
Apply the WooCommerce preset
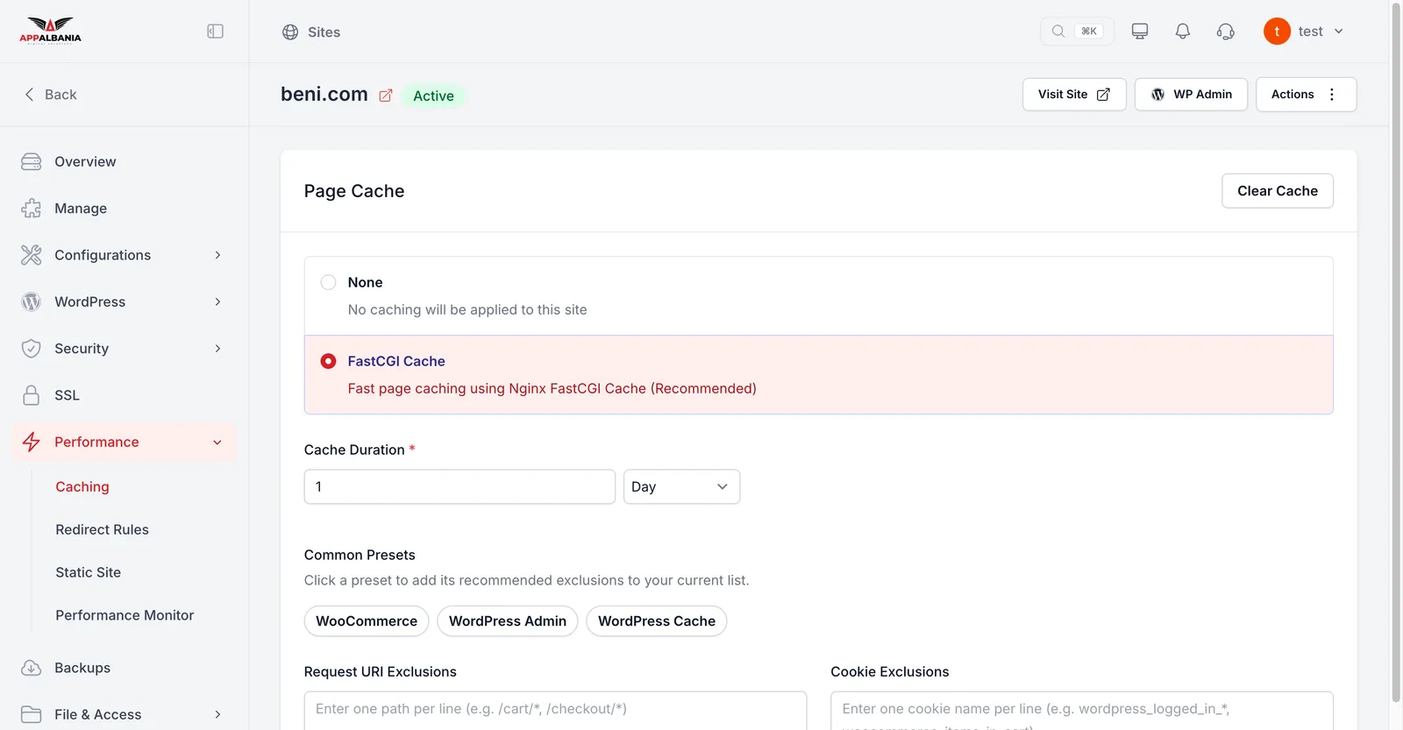(367, 621)
